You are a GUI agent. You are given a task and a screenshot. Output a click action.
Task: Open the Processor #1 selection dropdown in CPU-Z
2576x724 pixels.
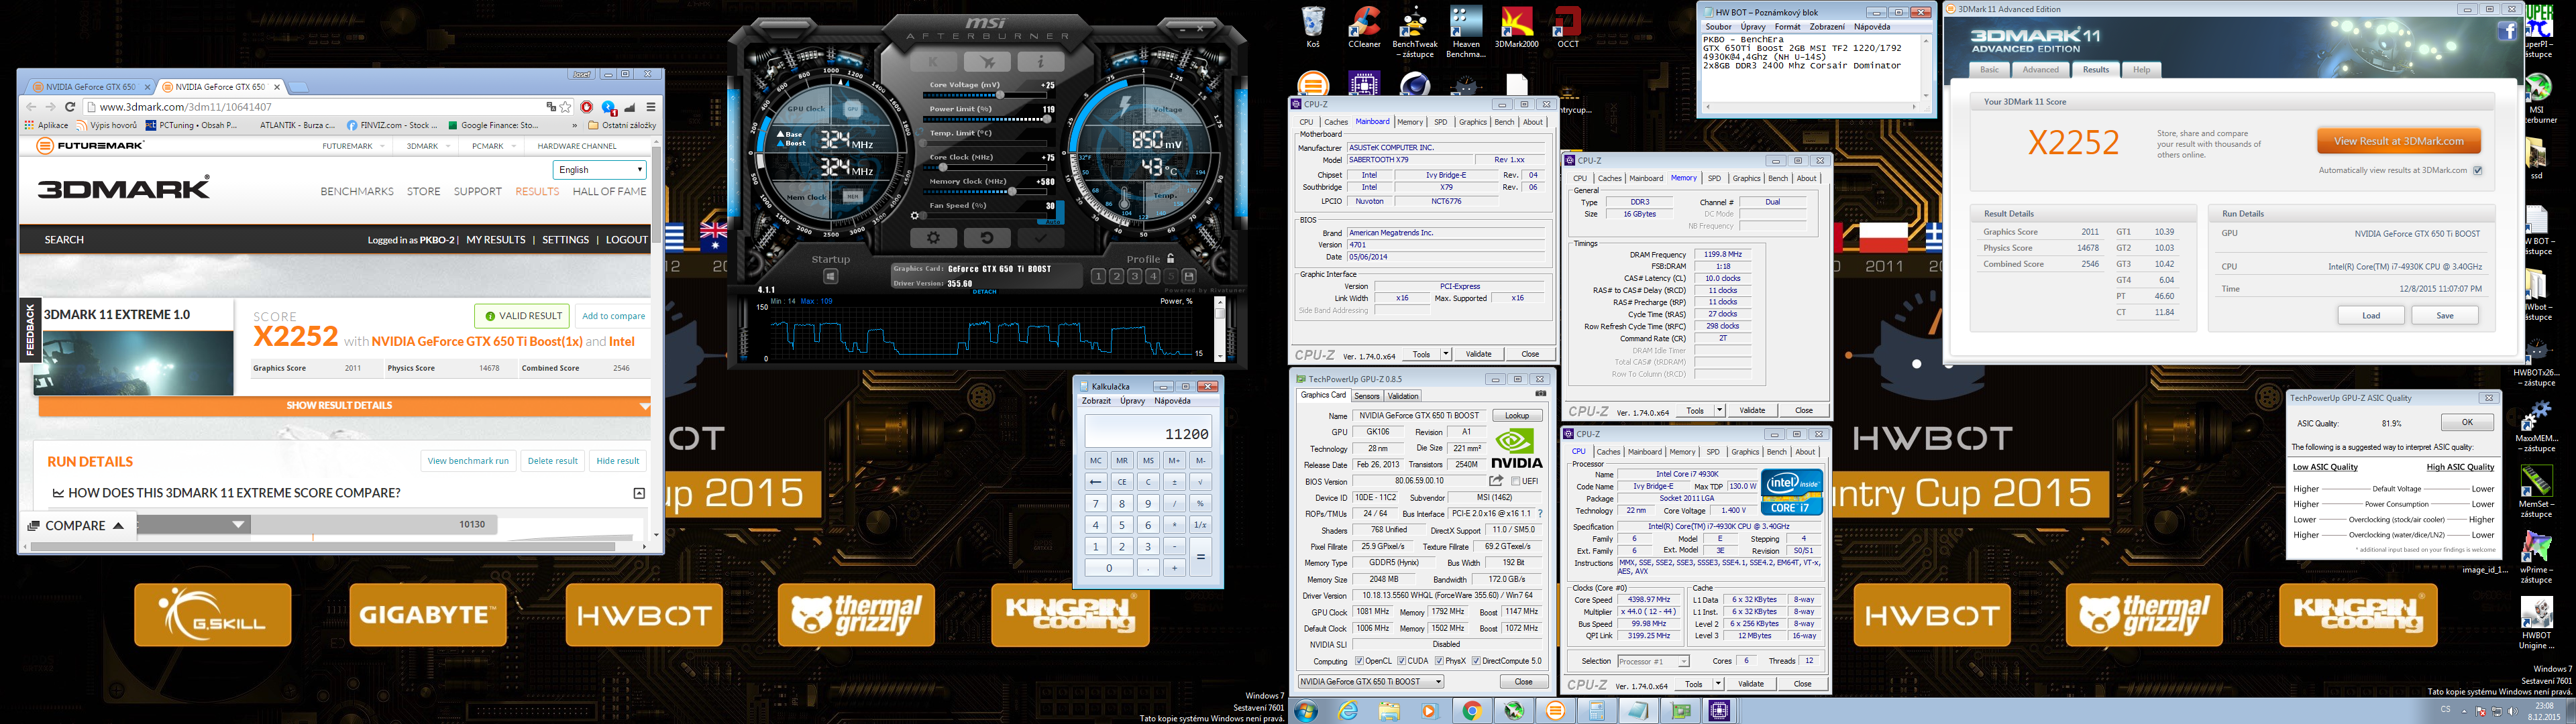coord(1653,661)
